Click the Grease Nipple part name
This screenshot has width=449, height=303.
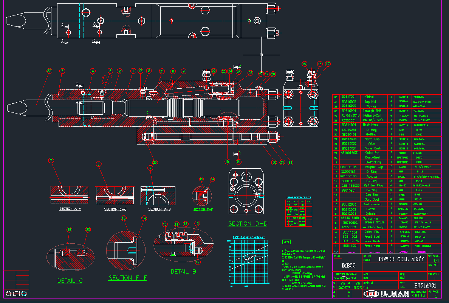(x=374, y=222)
